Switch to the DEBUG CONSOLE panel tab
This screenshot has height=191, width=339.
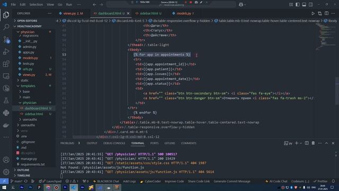click(114, 143)
